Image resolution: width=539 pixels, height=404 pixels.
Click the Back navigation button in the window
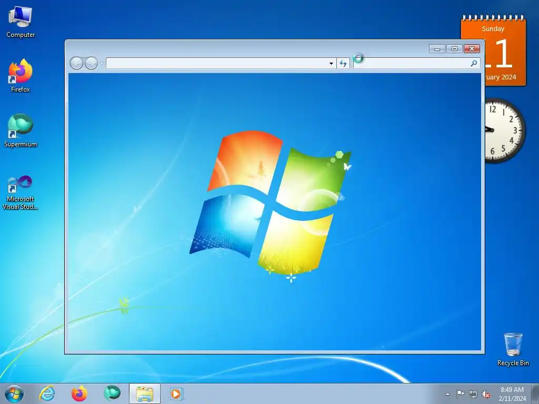76,63
